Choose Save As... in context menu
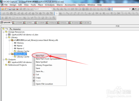The image size is (139, 101). [x=49, y=71]
